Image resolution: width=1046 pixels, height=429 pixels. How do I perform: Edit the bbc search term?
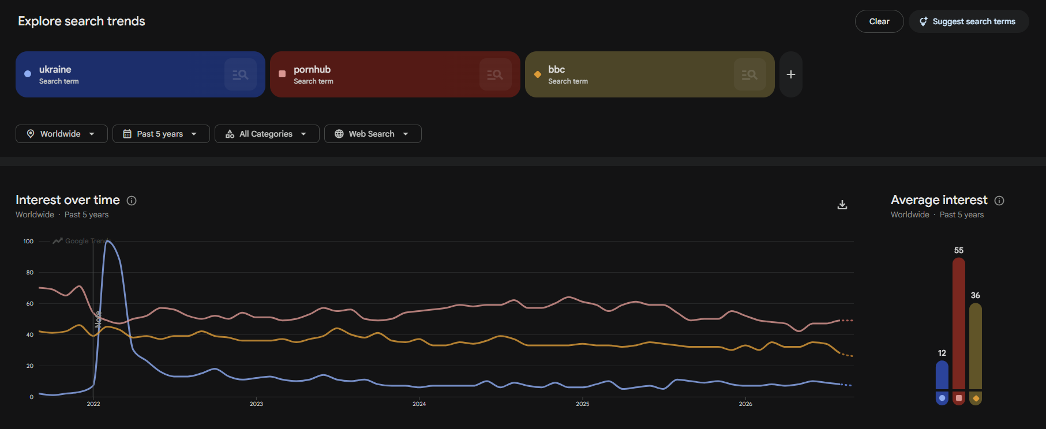650,74
